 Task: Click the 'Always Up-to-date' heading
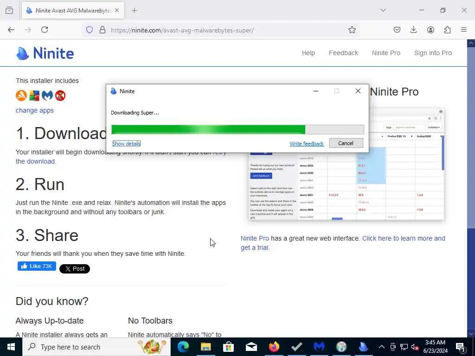coord(50,321)
